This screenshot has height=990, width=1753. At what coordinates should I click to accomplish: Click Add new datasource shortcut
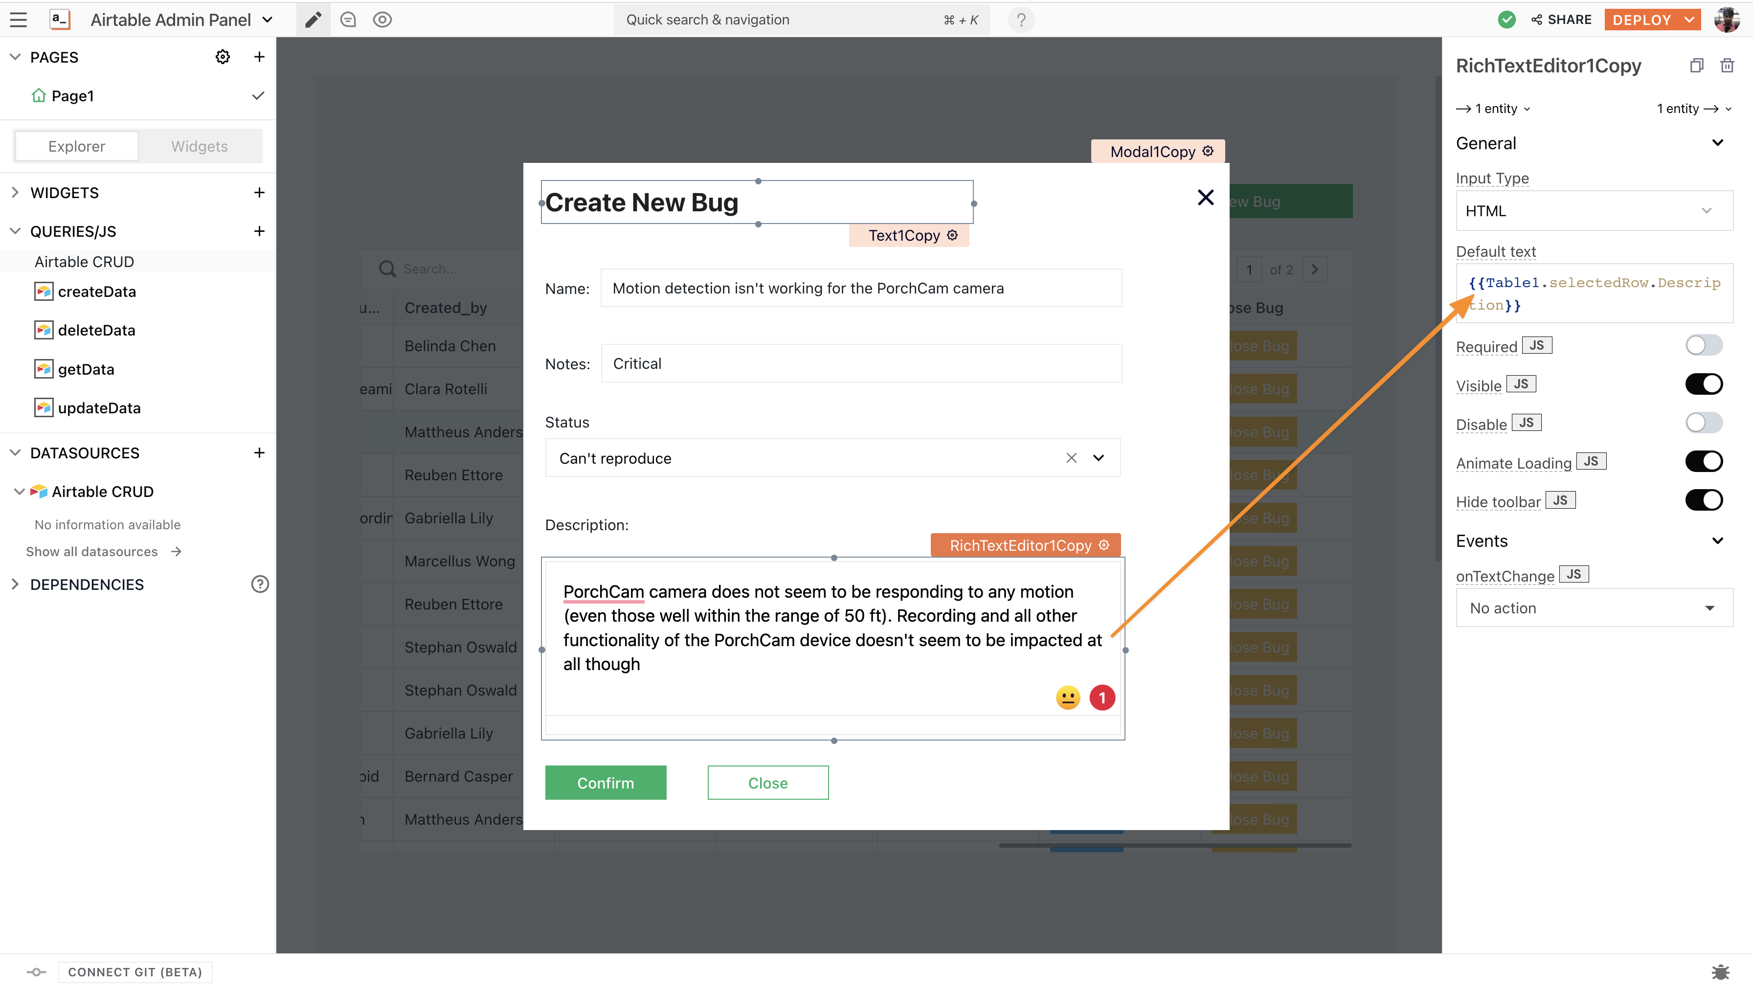click(x=258, y=453)
